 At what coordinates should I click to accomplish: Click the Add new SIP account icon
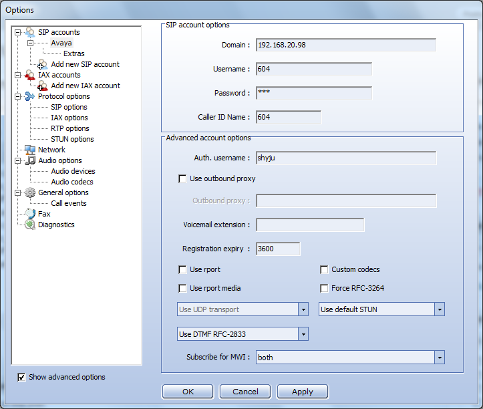point(43,64)
